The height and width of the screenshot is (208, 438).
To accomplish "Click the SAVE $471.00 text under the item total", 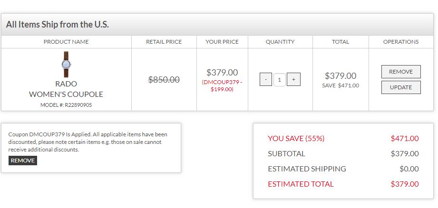I will tap(341, 85).
